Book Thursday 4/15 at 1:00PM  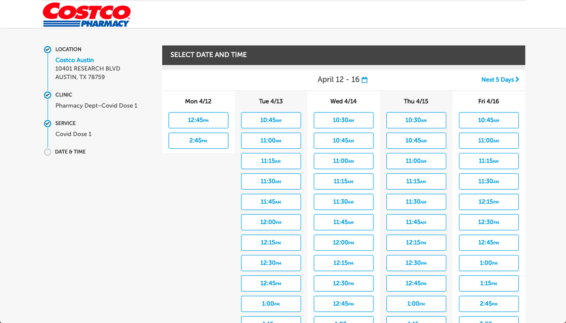tap(416, 304)
